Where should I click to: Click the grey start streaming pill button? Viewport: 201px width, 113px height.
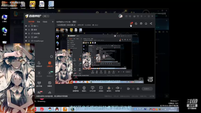tap(147, 89)
